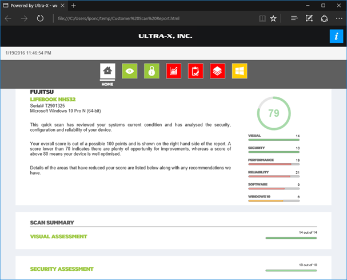Click the Performance score bar
347x280 pixels.
(x=274, y=164)
